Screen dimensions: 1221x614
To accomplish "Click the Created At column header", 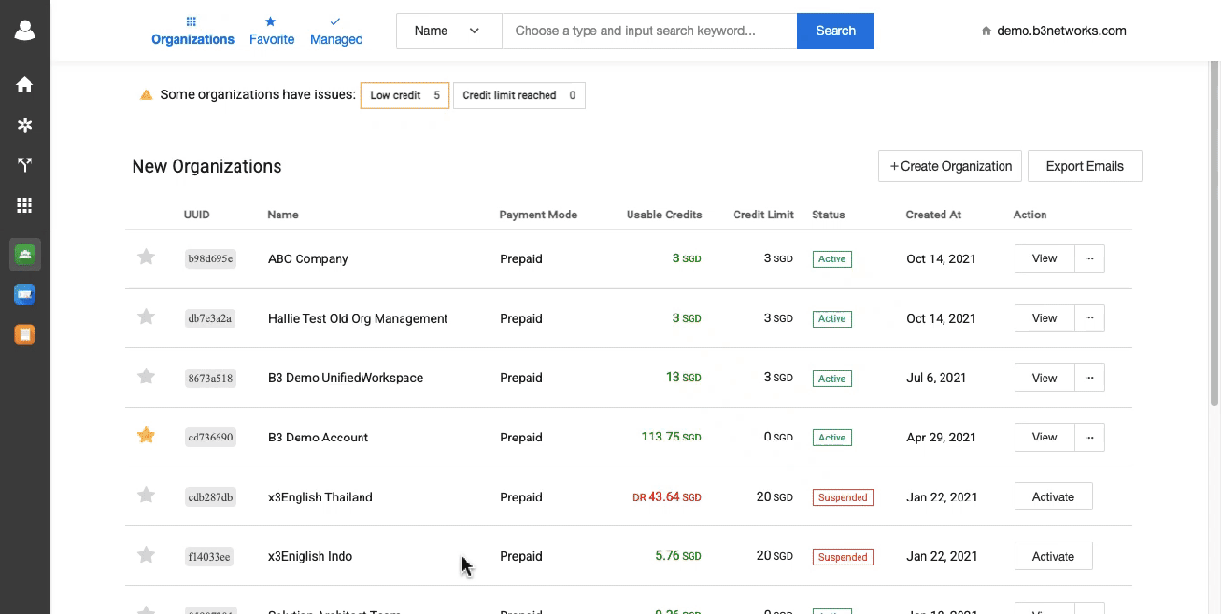I will tap(933, 215).
